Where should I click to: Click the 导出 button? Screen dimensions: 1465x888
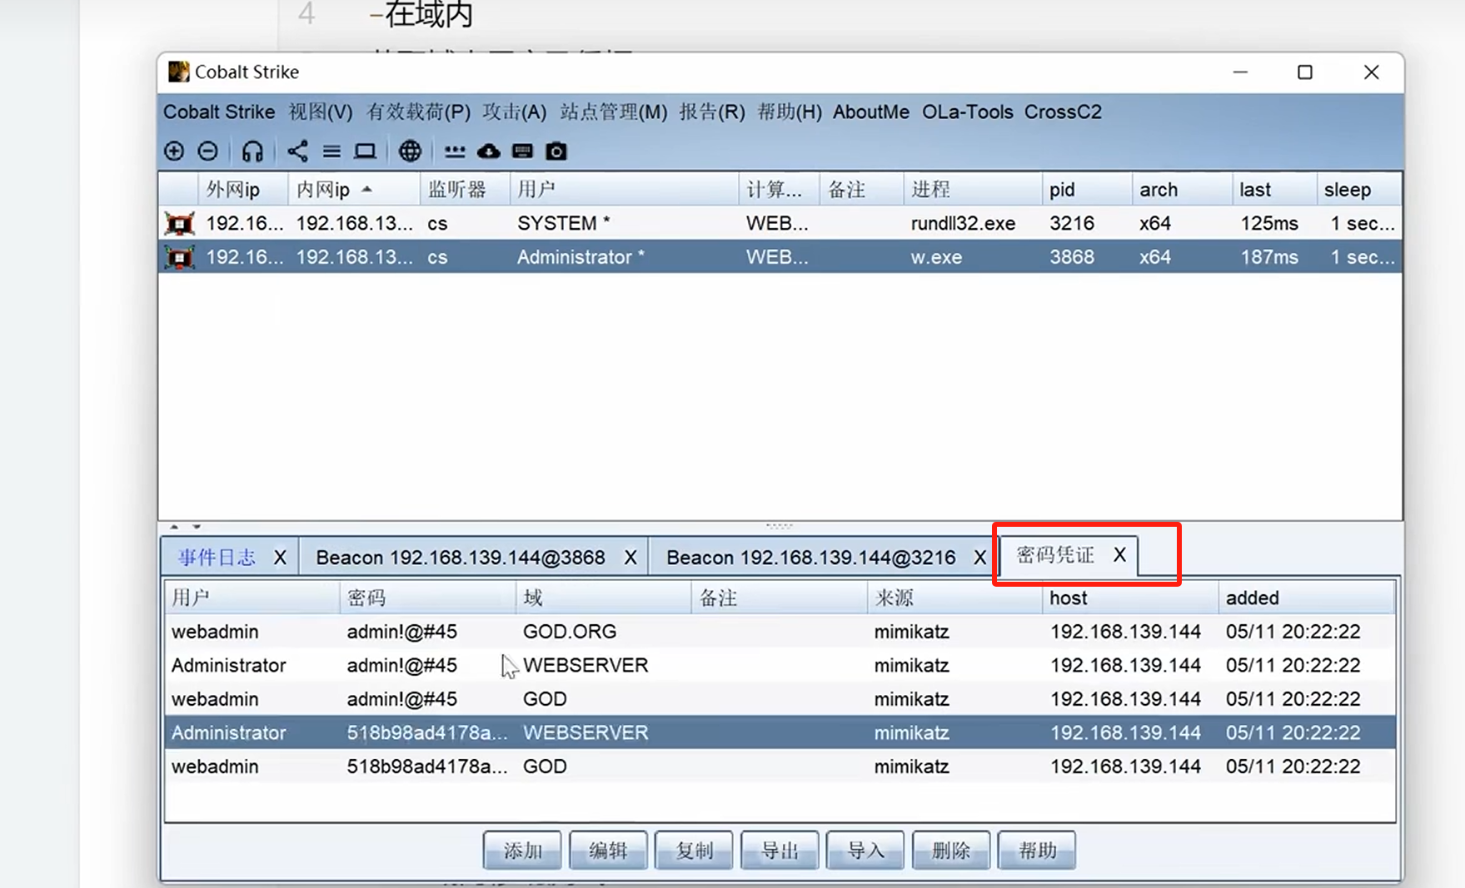click(x=780, y=851)
